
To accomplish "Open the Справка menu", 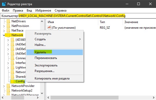I will coord(61,11).
